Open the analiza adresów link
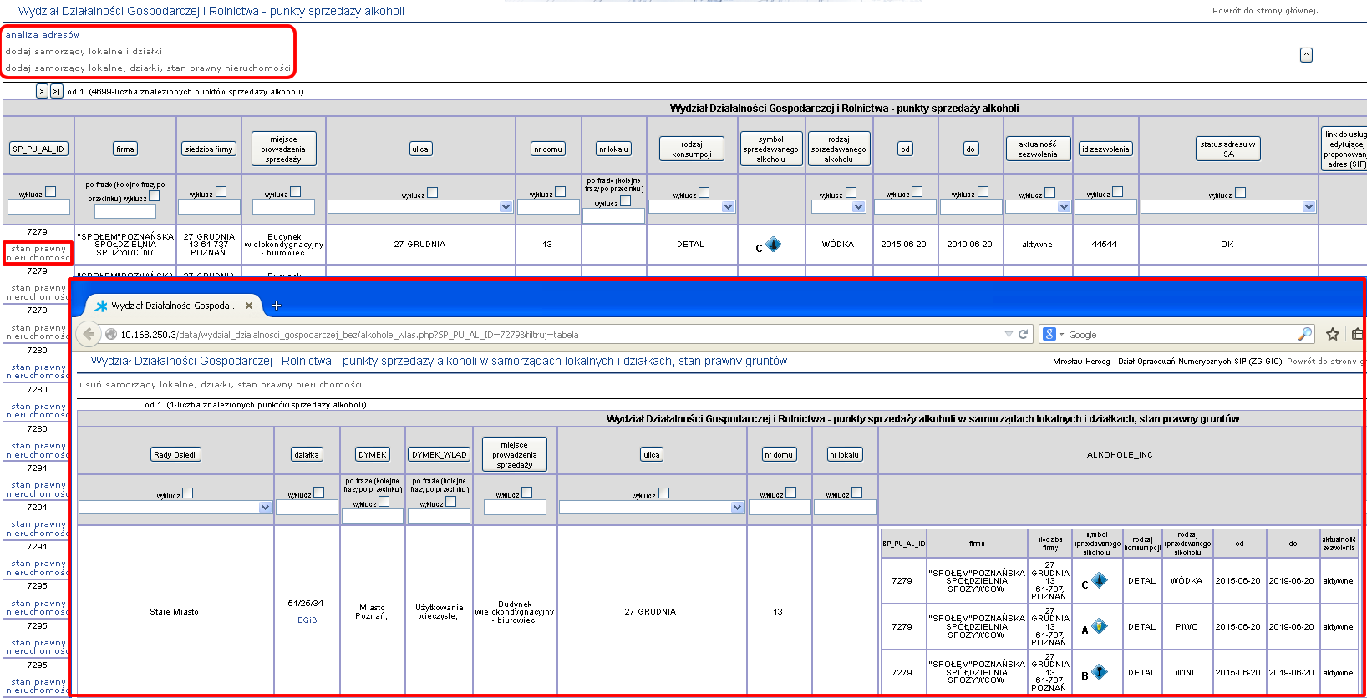This screenshot has width=1367, height=698. click(43, 34)
